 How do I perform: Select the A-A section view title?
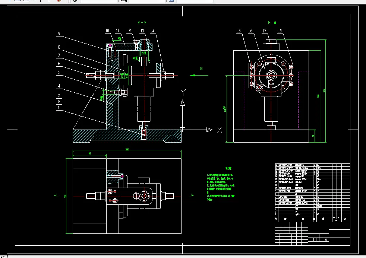(142, 23)
